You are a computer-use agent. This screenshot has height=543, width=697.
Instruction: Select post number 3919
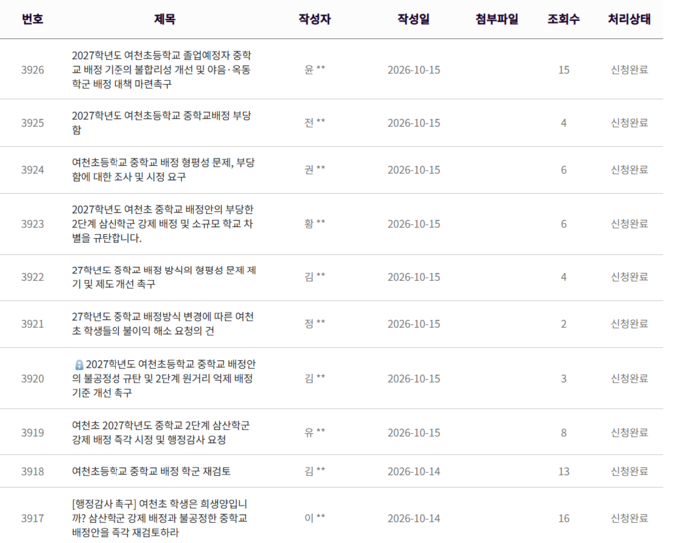coord(33,433)
